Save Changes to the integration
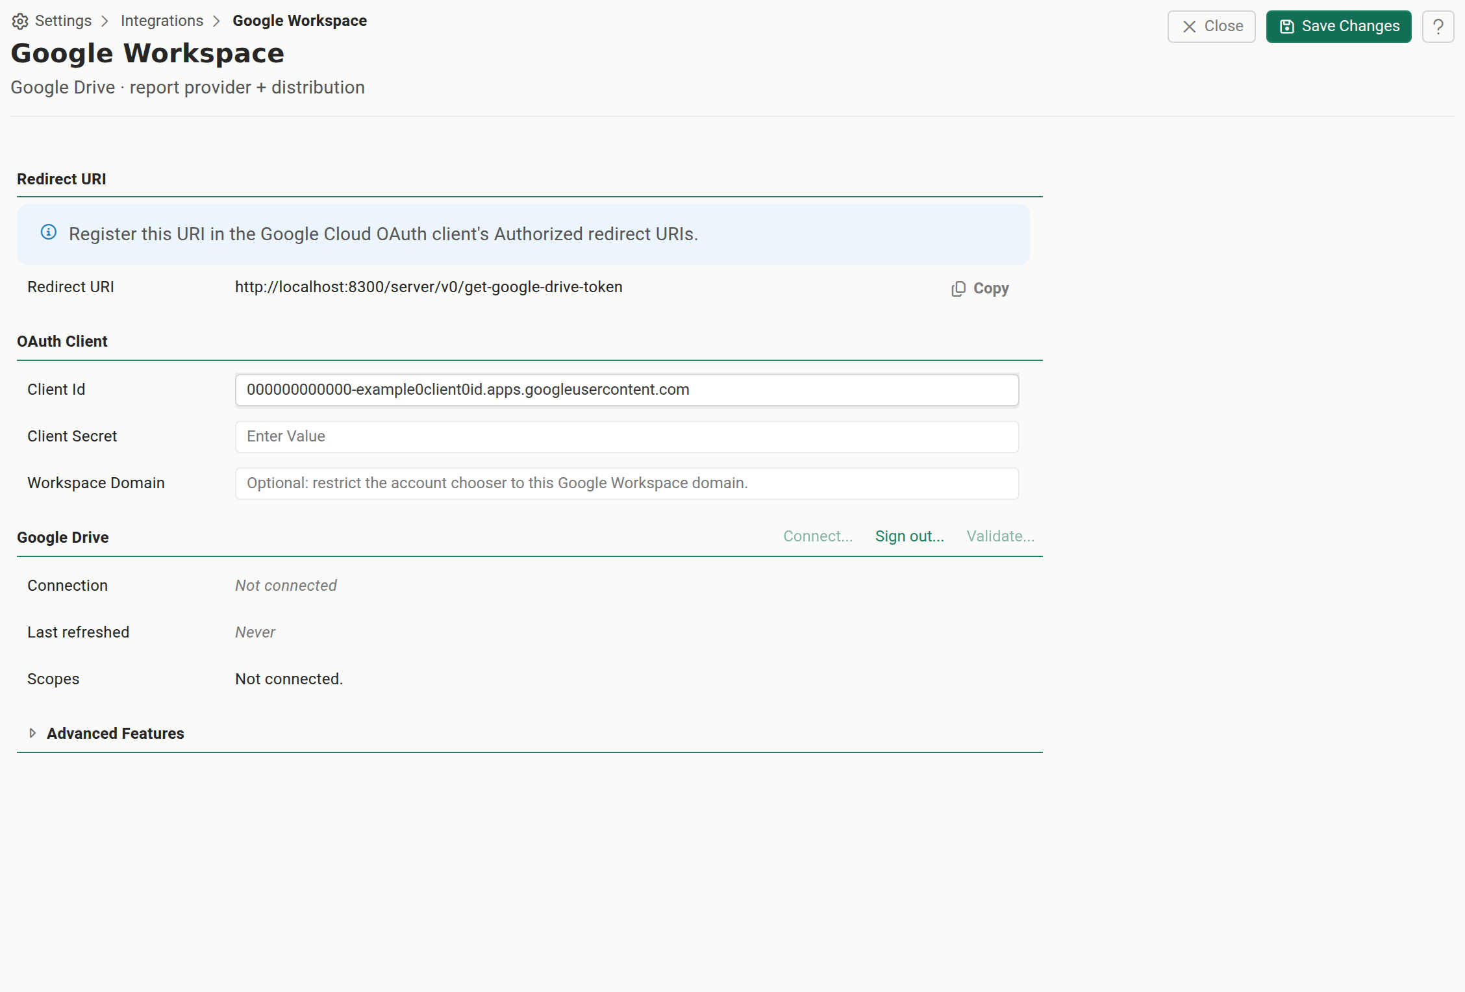The width and height of the screenshot is (1465, 992). [1338, 27]
